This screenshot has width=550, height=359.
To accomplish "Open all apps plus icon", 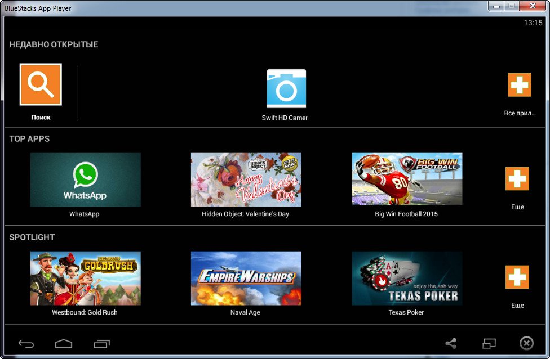I will point(520,85).
